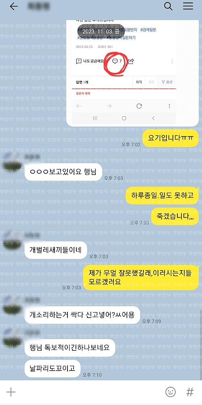Tap the back arrow in chat header
The width and height of the screenshot is (202, 405).
[x=14, y=6]
